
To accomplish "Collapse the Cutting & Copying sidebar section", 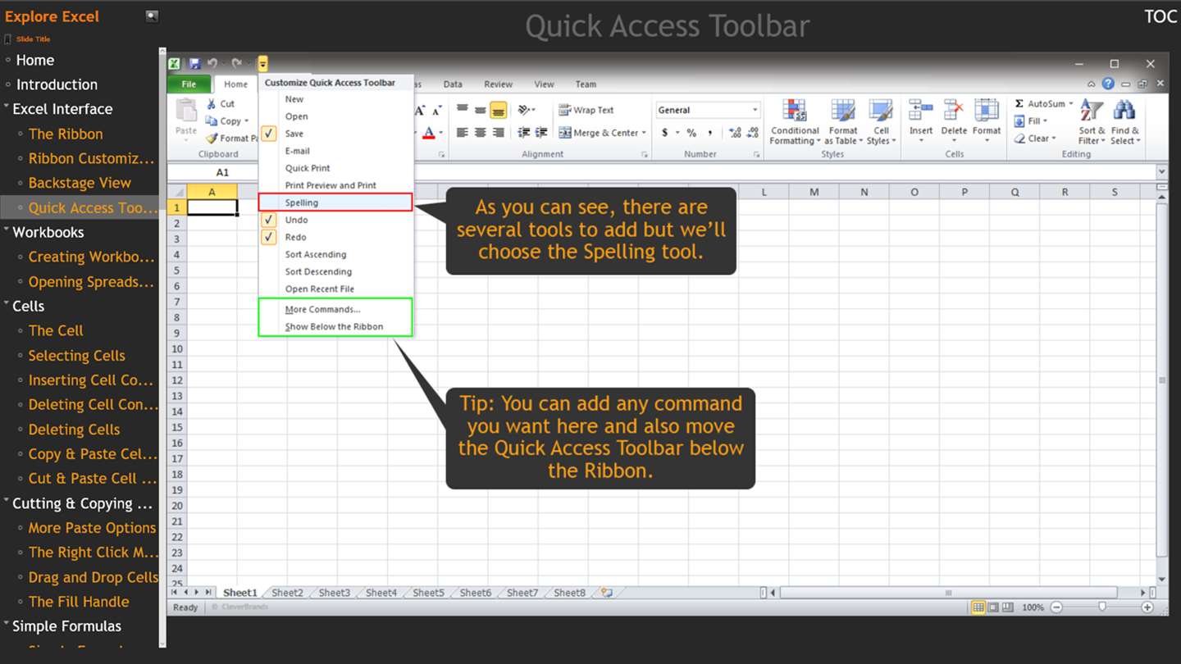I will tap(7, 502).
